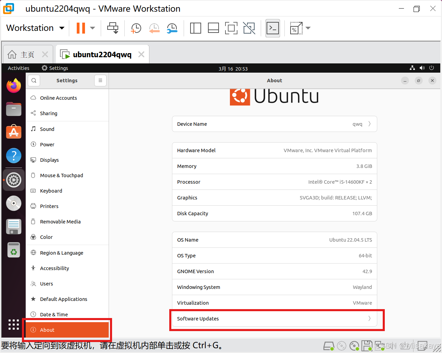442x353 pixels.
Task: Click the Settings gear dock icon
Action: [x=14, y=180]
